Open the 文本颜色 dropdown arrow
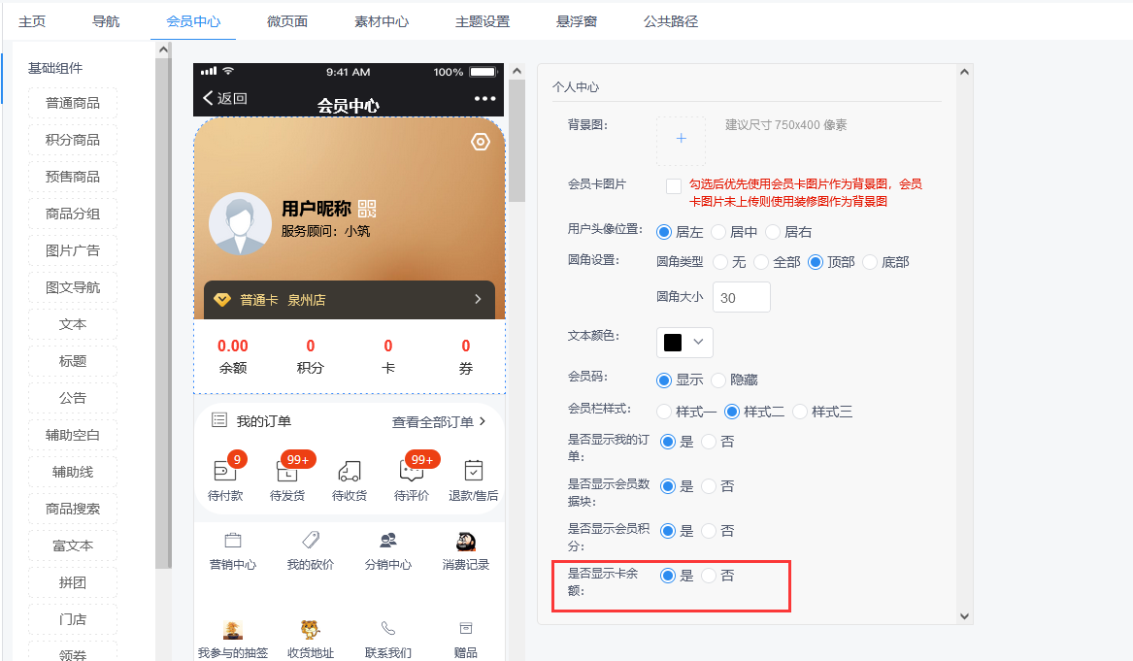1133x661 pixels. pyautogui.click(x=698, y=342)
